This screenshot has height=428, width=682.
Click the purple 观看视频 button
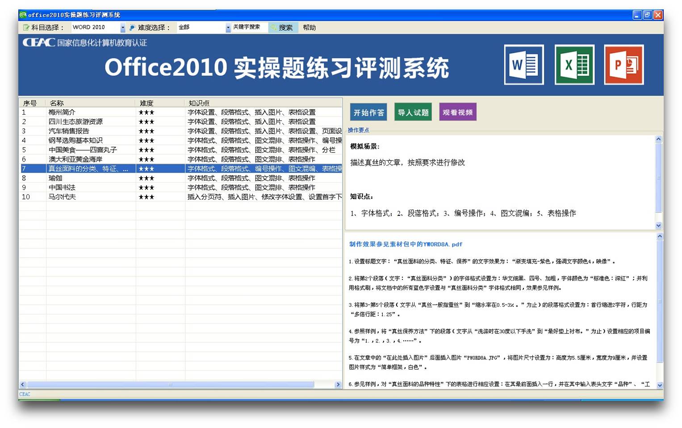(x=457, y=112)
